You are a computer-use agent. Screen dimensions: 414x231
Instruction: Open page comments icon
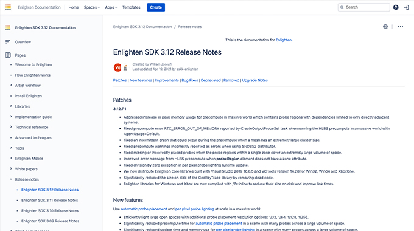pyautogui.click(x=385, y=27)
